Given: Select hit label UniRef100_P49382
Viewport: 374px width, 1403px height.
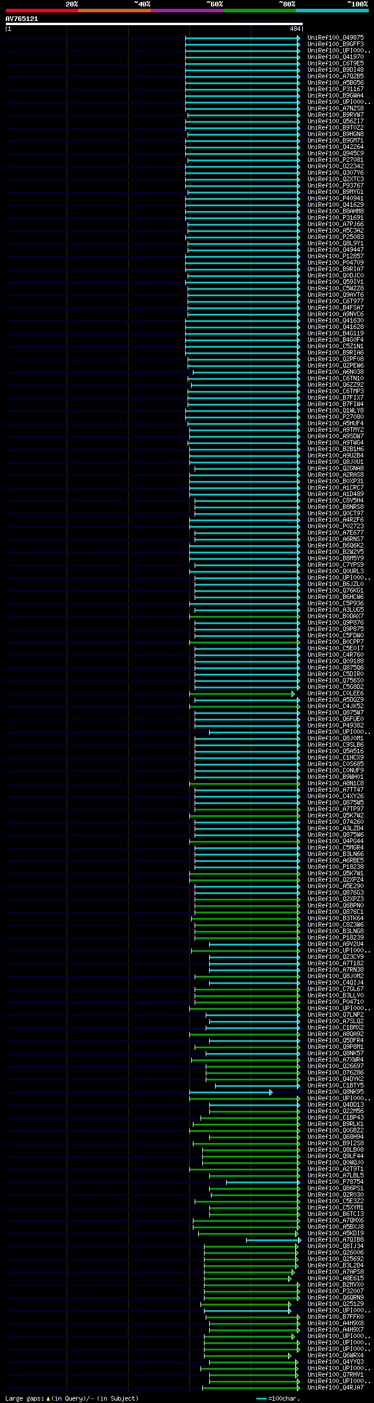Looking at the screenshot, I should point(335,725).
